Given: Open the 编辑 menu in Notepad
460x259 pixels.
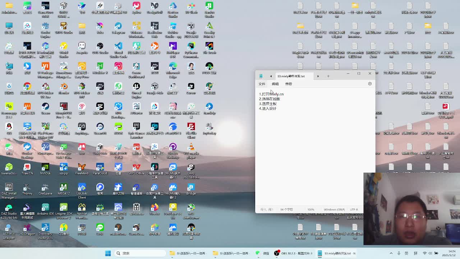Looking at the screenshot, I should coord(275,84).
